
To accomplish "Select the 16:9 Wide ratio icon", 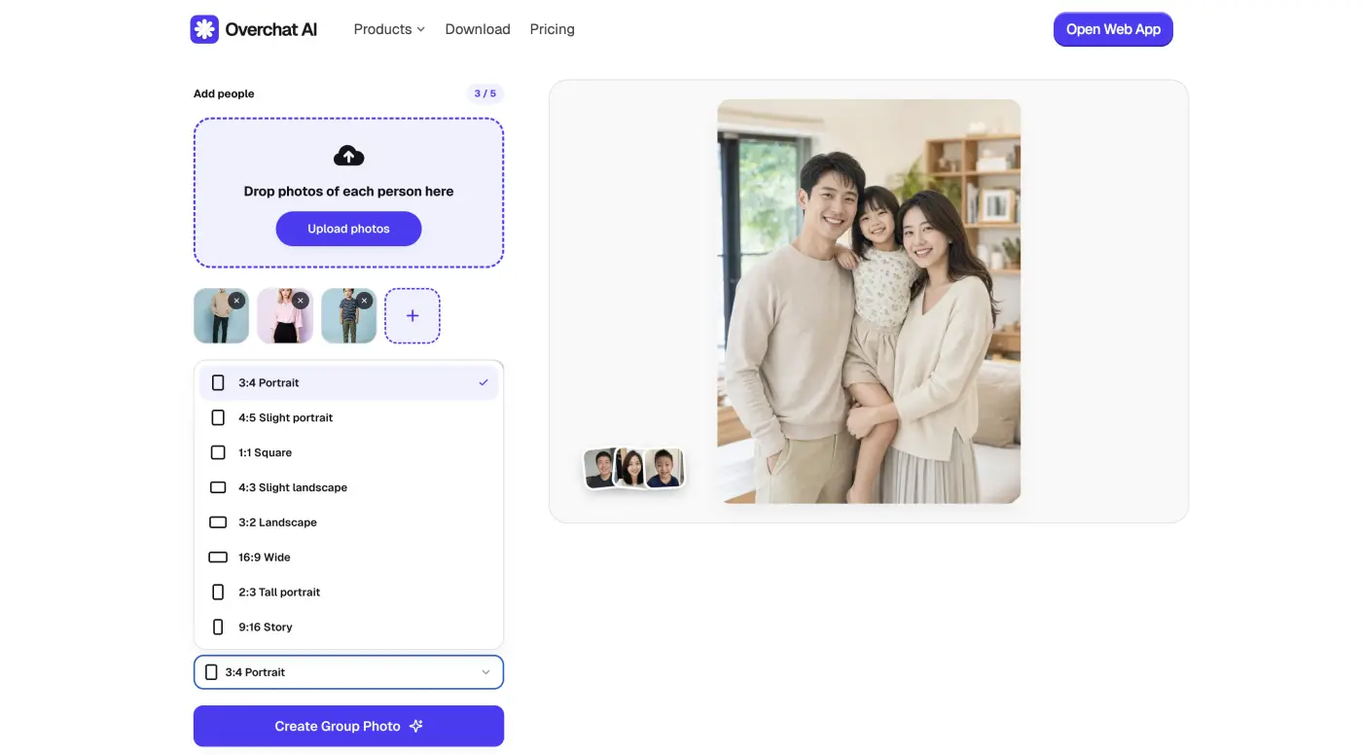I will [218, 557].
